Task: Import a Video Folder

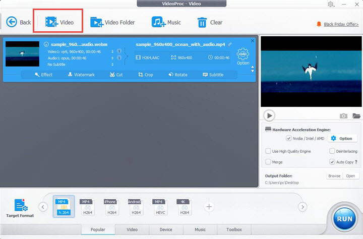Action: point(112,22)
